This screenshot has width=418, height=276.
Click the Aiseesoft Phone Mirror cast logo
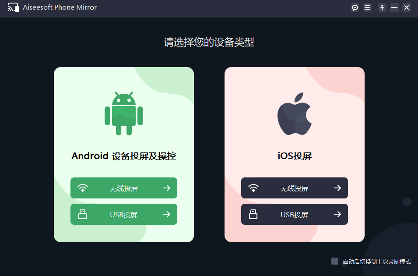13,7
